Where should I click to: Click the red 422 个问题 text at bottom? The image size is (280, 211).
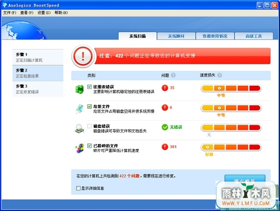click(129, 176)
